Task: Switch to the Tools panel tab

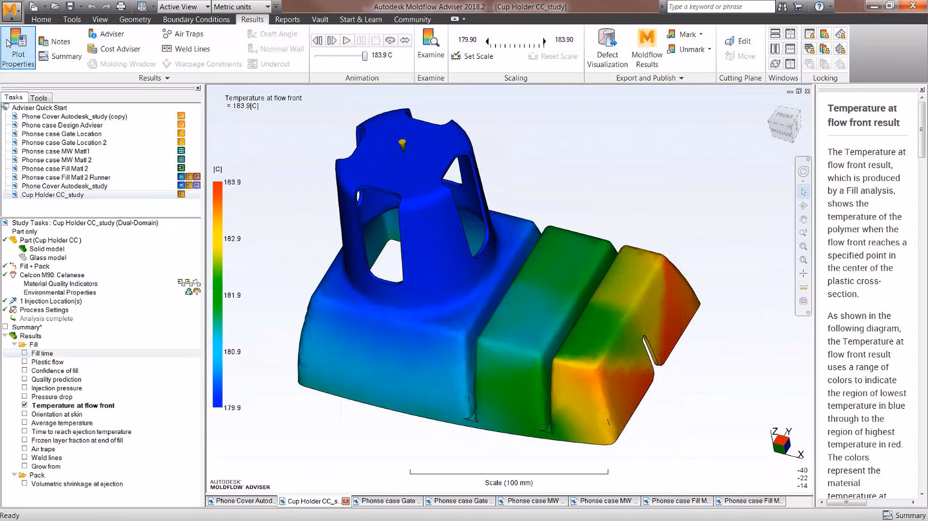Action: pos(39,98)
